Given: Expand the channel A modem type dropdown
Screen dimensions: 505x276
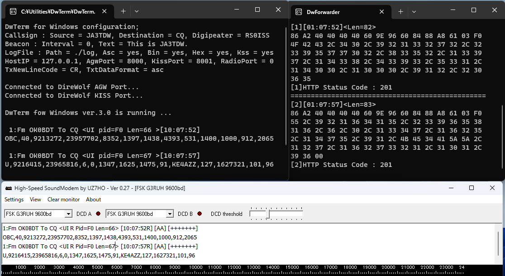Looking at the screenshot, I should [x=68, y=214].
